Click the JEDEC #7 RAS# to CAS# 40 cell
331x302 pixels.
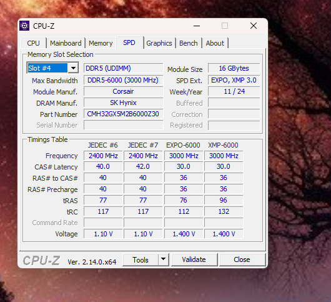coord(143,178)
